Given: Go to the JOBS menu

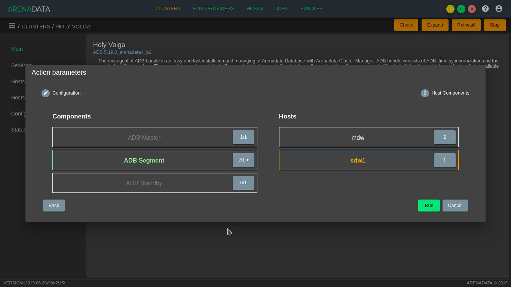Looking at the screenshot, I should [x=281, y=9].
